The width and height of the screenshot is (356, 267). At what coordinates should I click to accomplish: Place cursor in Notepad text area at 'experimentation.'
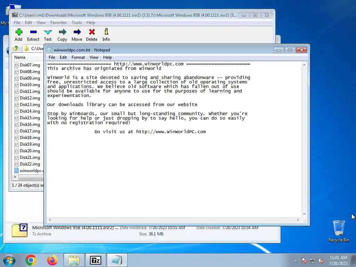[69, 95]
